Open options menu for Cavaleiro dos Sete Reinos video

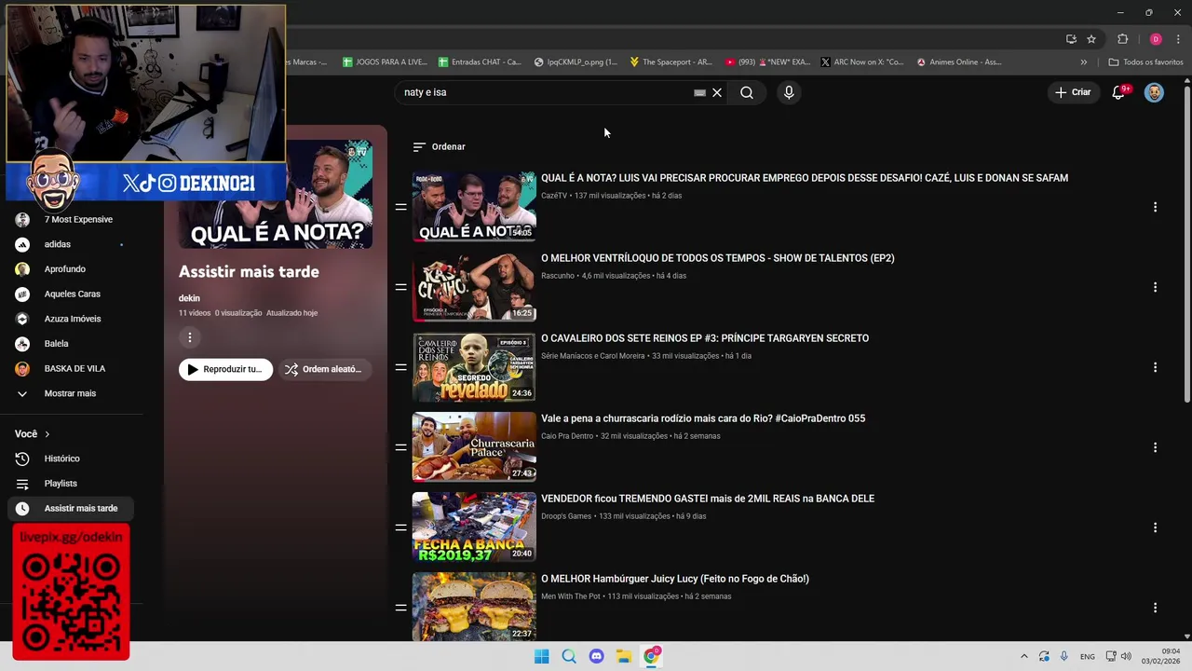1155,367
